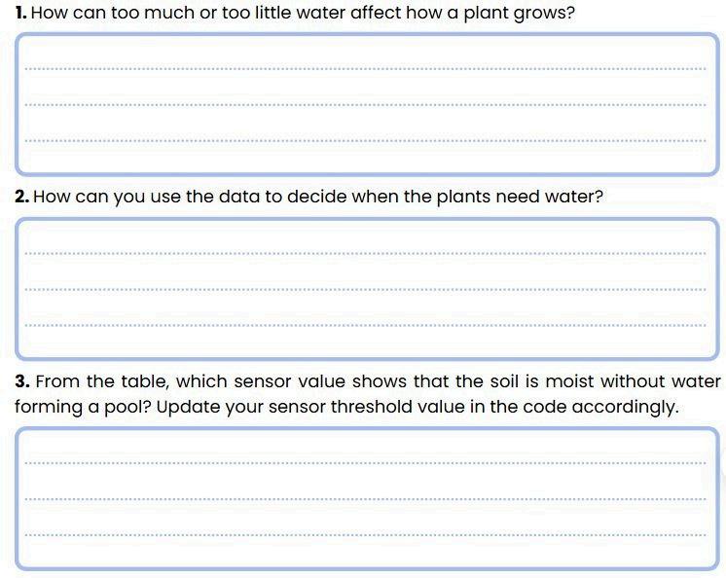Click the bold question number "2."
The image size is (726, 578).
tap(22, 197)
